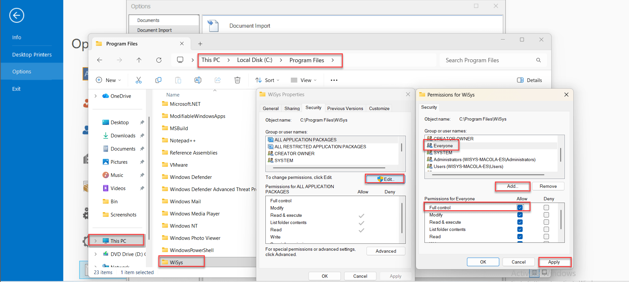Click the Cut scissors icon in toolbar
Screen dimensions: 629x282
click(x=139, y=80)
